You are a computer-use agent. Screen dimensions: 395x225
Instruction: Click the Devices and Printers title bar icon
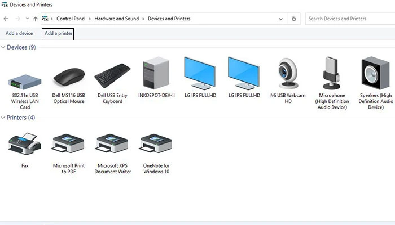click(x=5, y=4)
